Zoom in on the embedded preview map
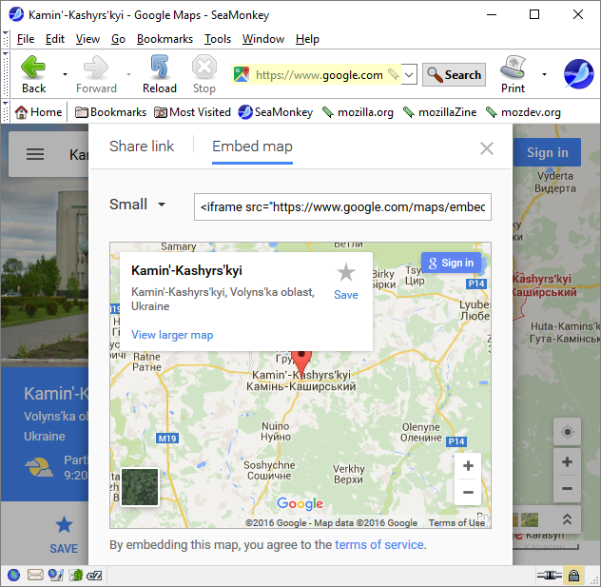The image size is (601, 587). (x=468, y=466)
